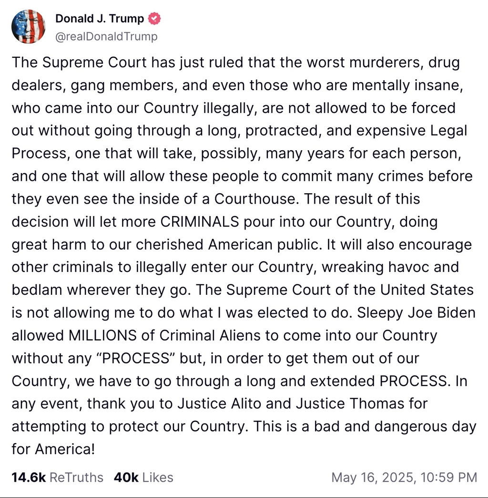
Task: Click the Likes label
Action: 158,477
